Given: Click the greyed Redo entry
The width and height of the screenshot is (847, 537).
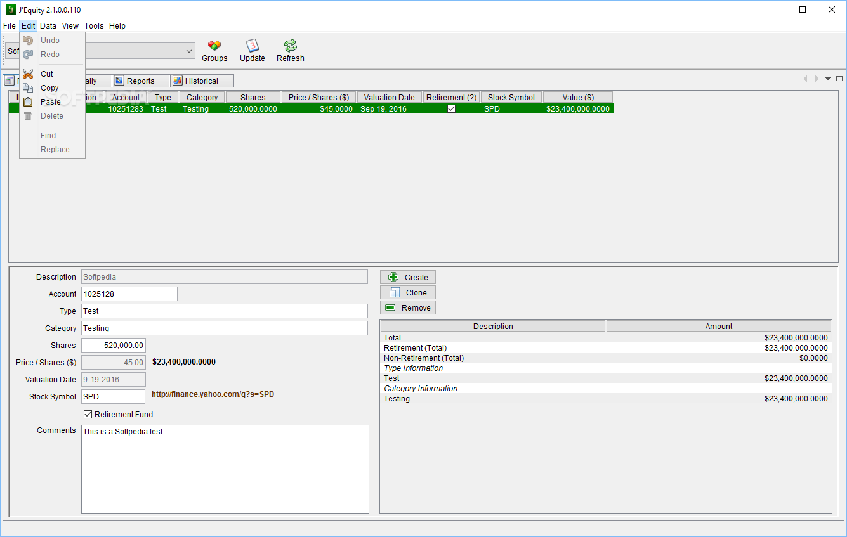Looking at the screenshot, I should (x=53, y=55).
